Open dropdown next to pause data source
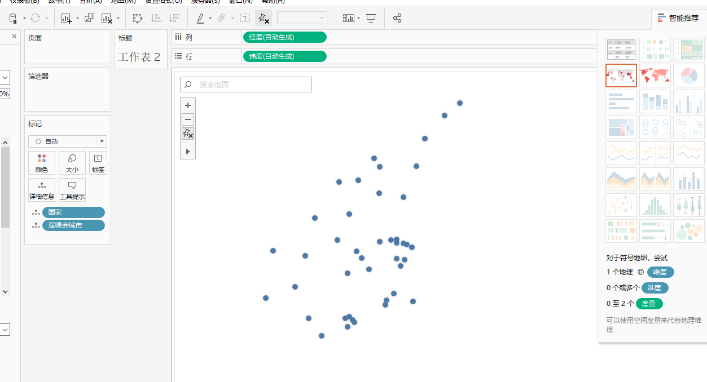Image resolution: width=707 pixels, height=382 pixels. tap(24, 19)
